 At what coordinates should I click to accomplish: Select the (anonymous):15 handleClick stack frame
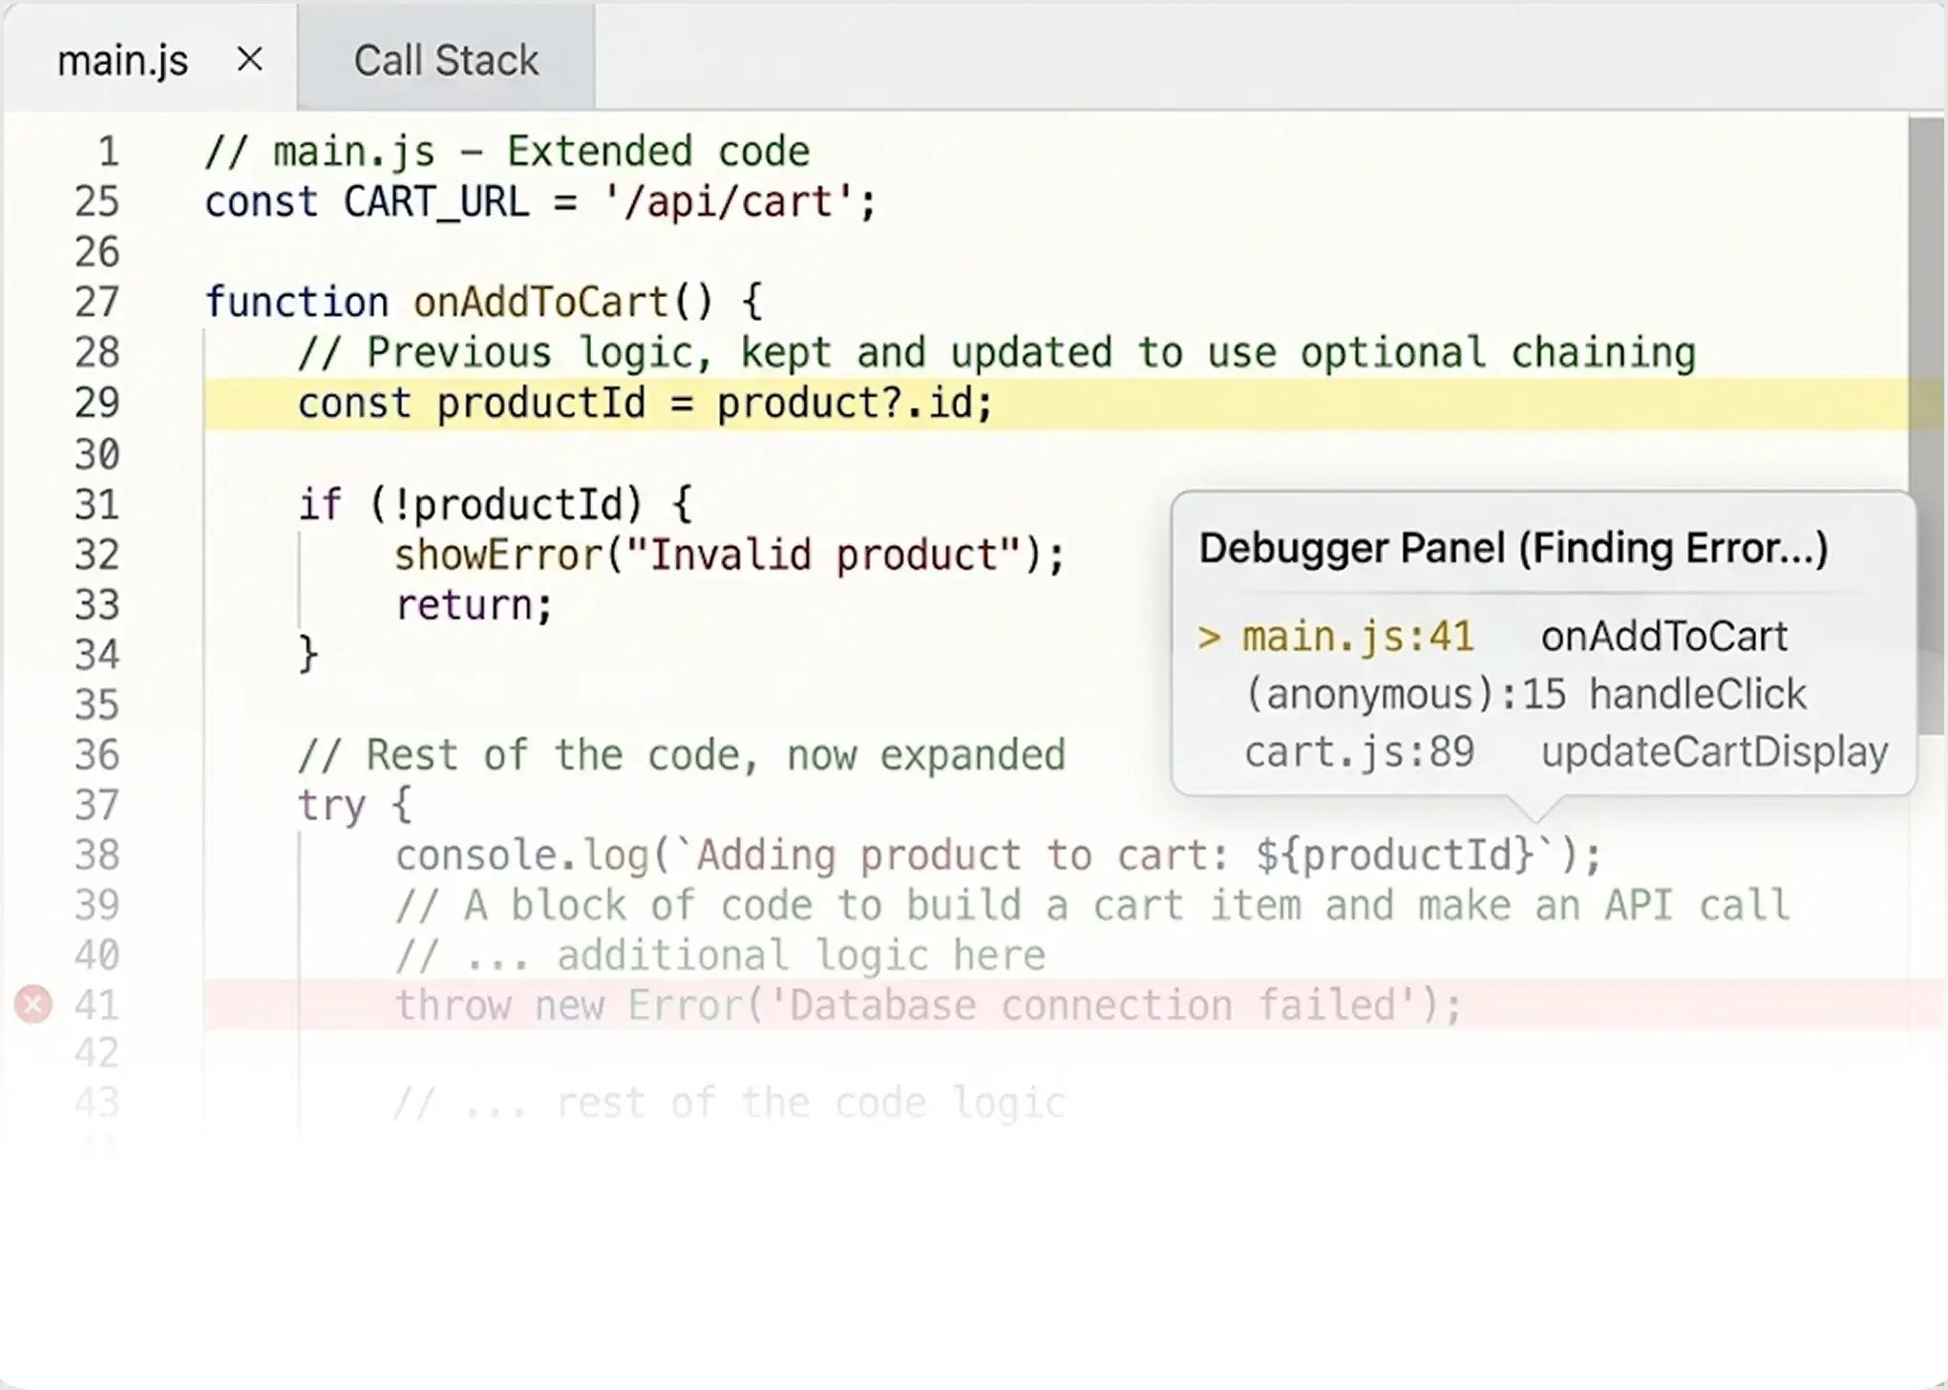pos(1542,694)
